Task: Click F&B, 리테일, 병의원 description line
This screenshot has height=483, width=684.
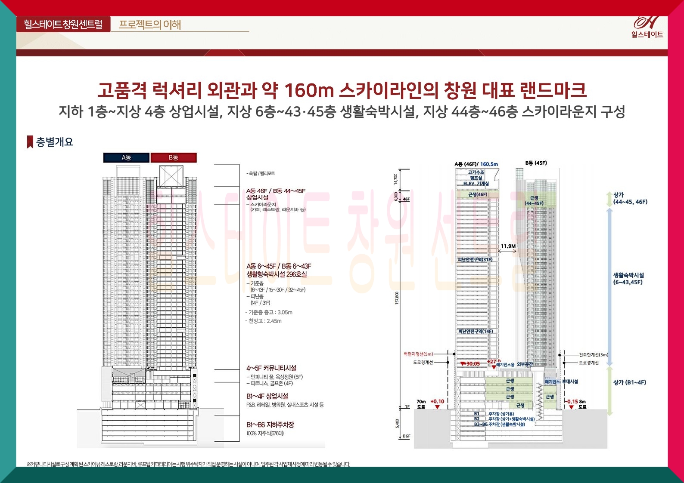Action: [x=285, y=405]
